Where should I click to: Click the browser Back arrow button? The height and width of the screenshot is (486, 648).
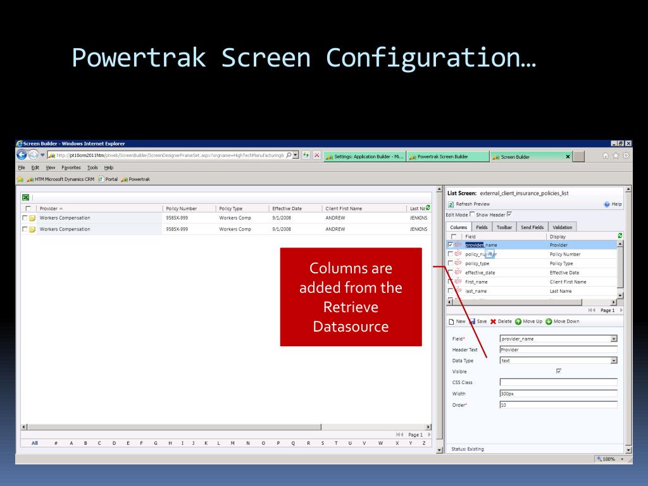point(22,155)
